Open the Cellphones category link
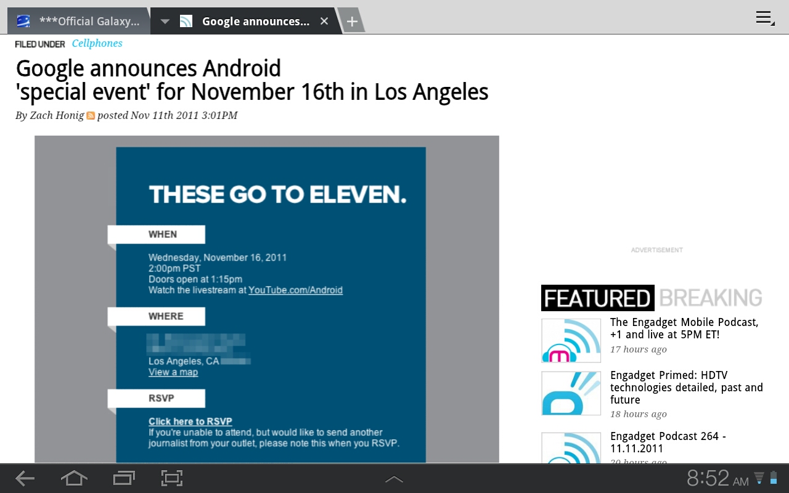The width and height of the screenshot is (789, 493). [97, 43]
